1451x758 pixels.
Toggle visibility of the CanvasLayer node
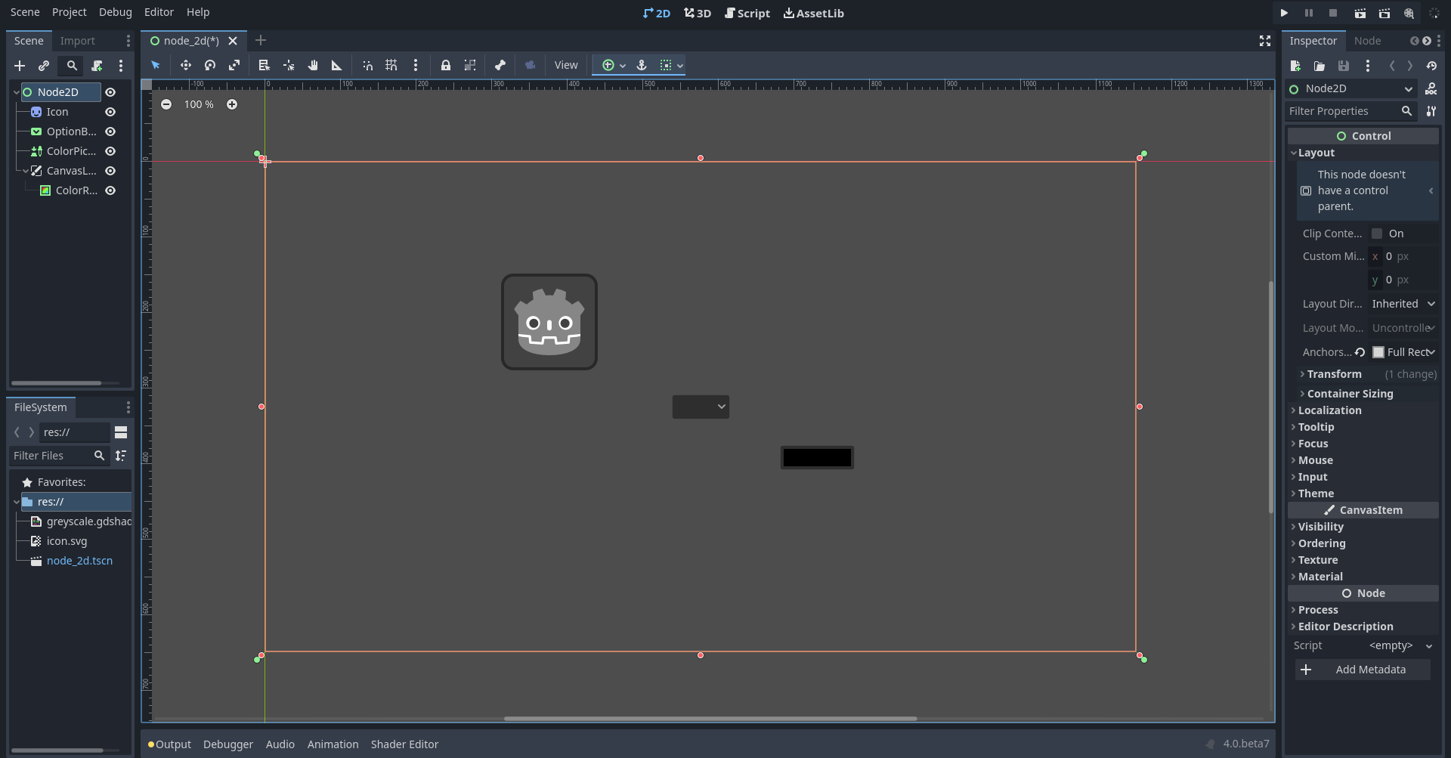(x=110, y=171)
